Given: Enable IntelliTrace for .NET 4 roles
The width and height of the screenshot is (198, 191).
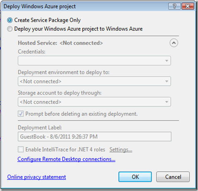Looking at the screenshot, I should click(x=21, y=150).
